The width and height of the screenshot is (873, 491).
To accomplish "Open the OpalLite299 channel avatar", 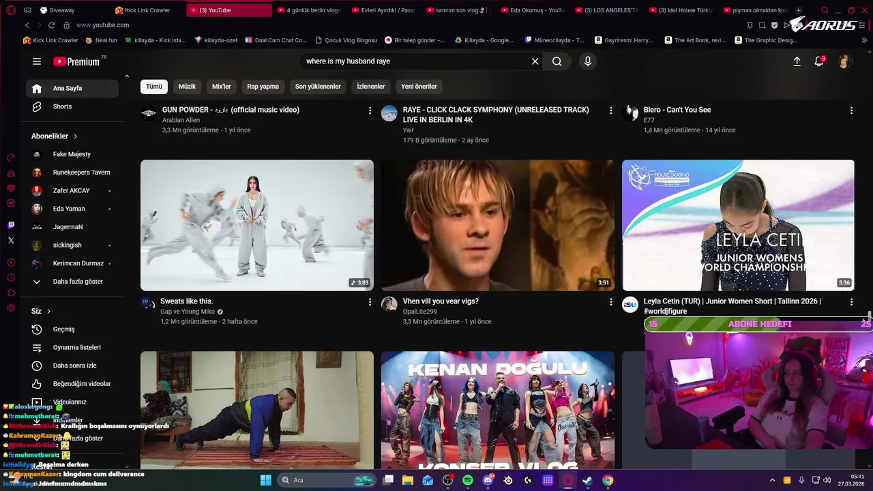I will 389,304.
